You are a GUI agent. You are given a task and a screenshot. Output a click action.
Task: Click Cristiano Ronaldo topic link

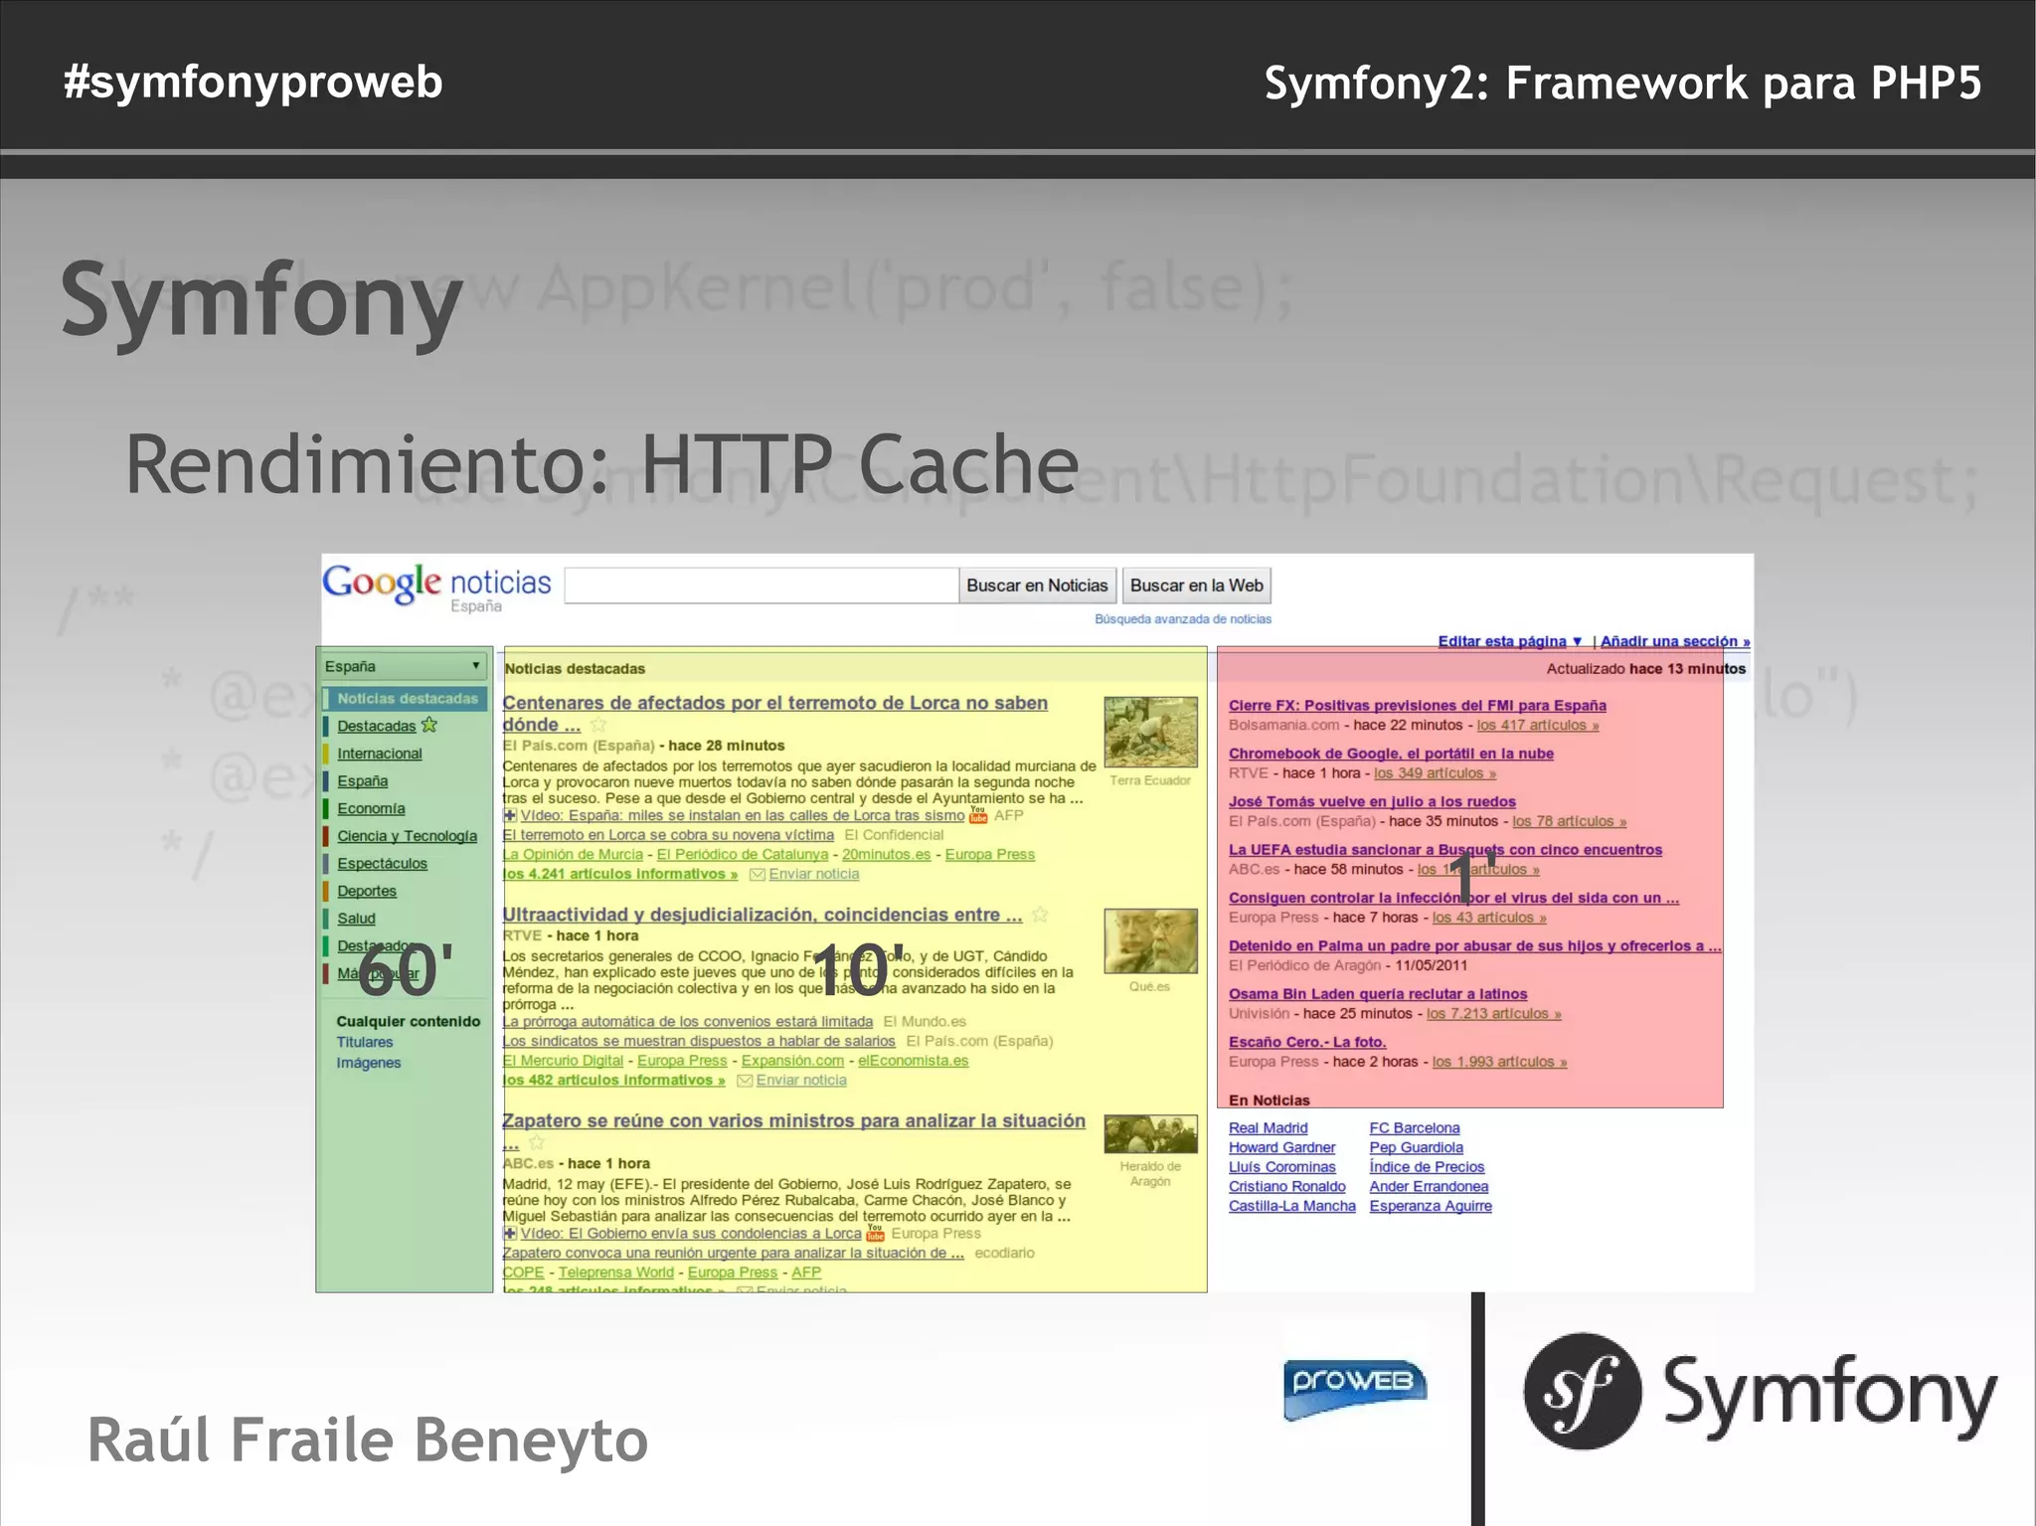click(1286, 1186)
